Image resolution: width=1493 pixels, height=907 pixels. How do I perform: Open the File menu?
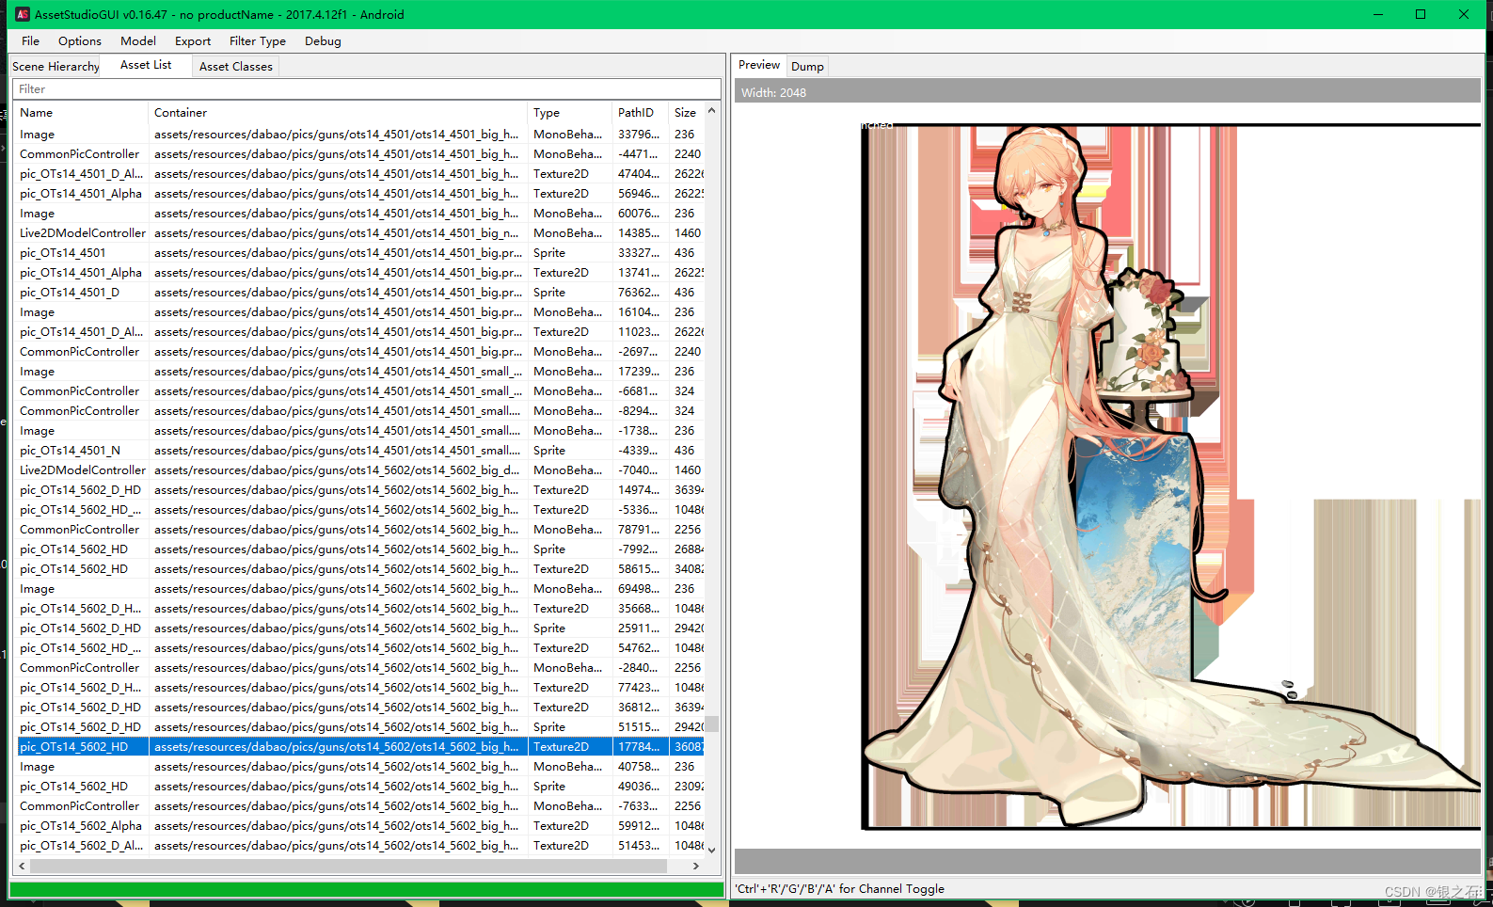[x=30, y=41]
